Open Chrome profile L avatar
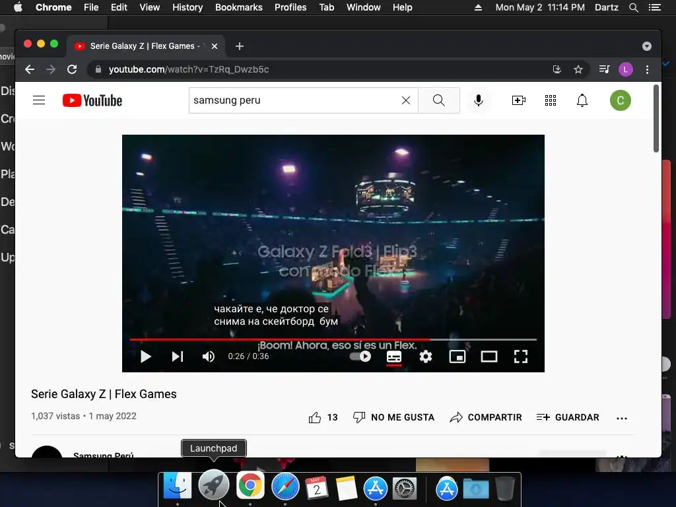The image size is (676, 507). (626, 69)
